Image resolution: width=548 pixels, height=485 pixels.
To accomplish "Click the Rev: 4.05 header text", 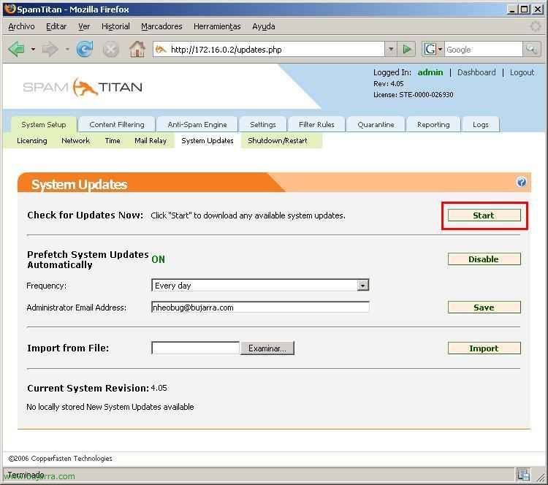I will tap(388, 83).
